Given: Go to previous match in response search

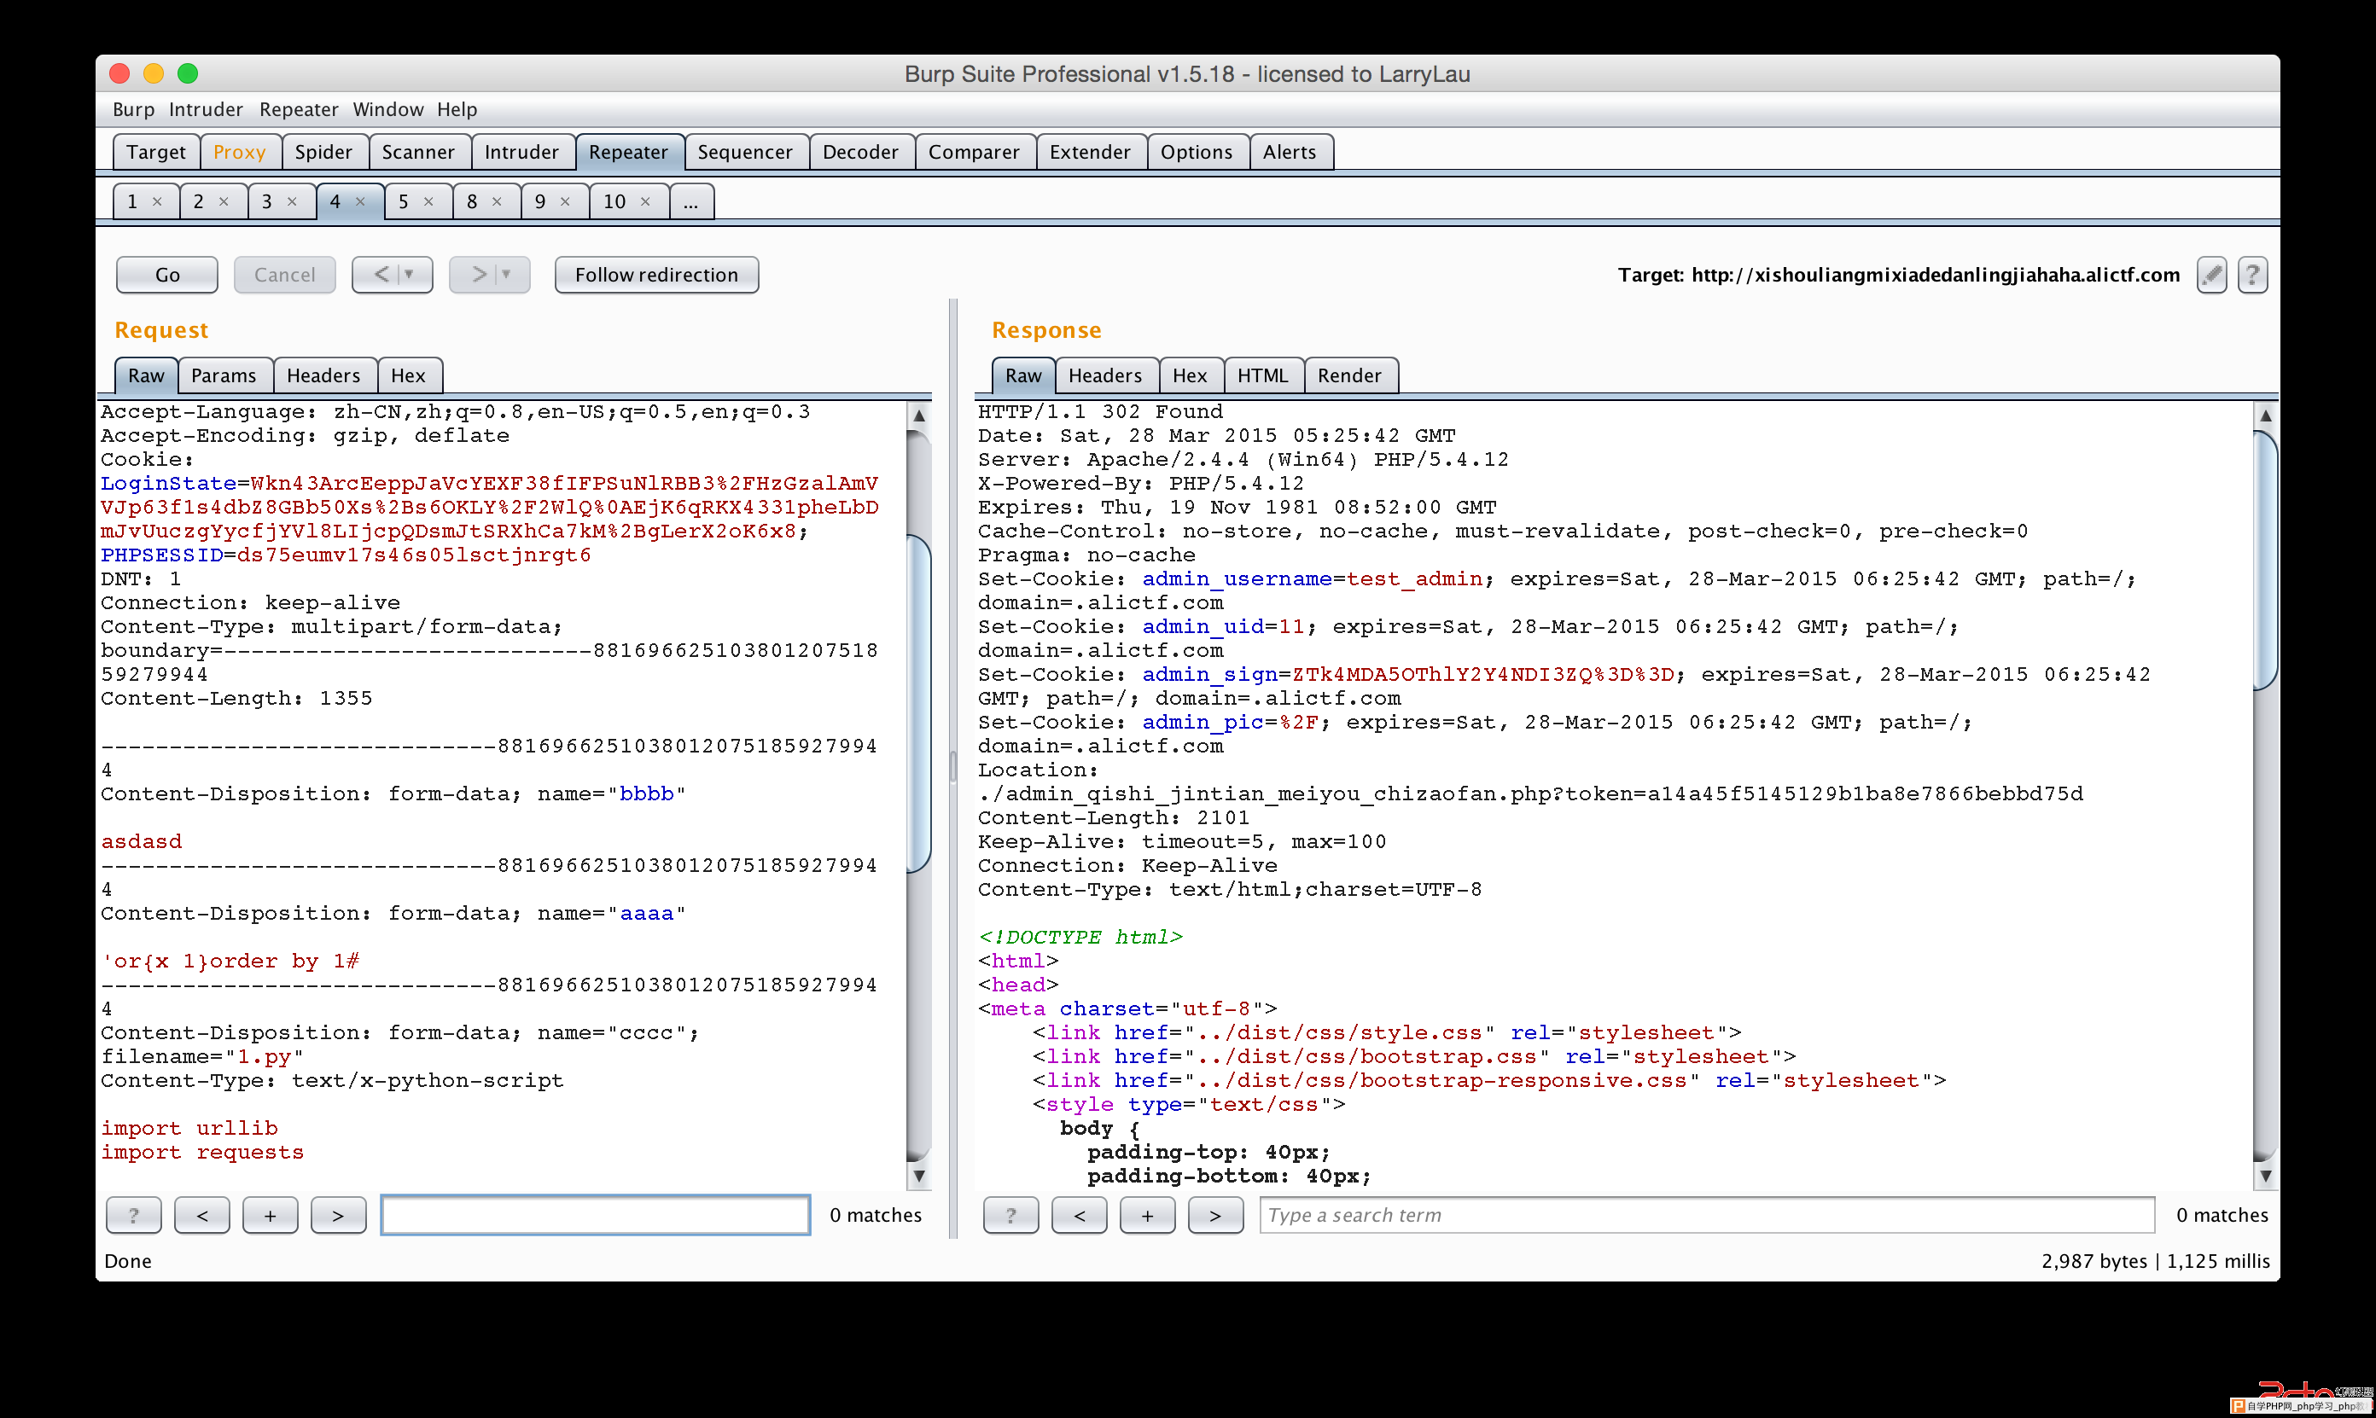Looking at the screenshot, I should click(1079, 1214).
